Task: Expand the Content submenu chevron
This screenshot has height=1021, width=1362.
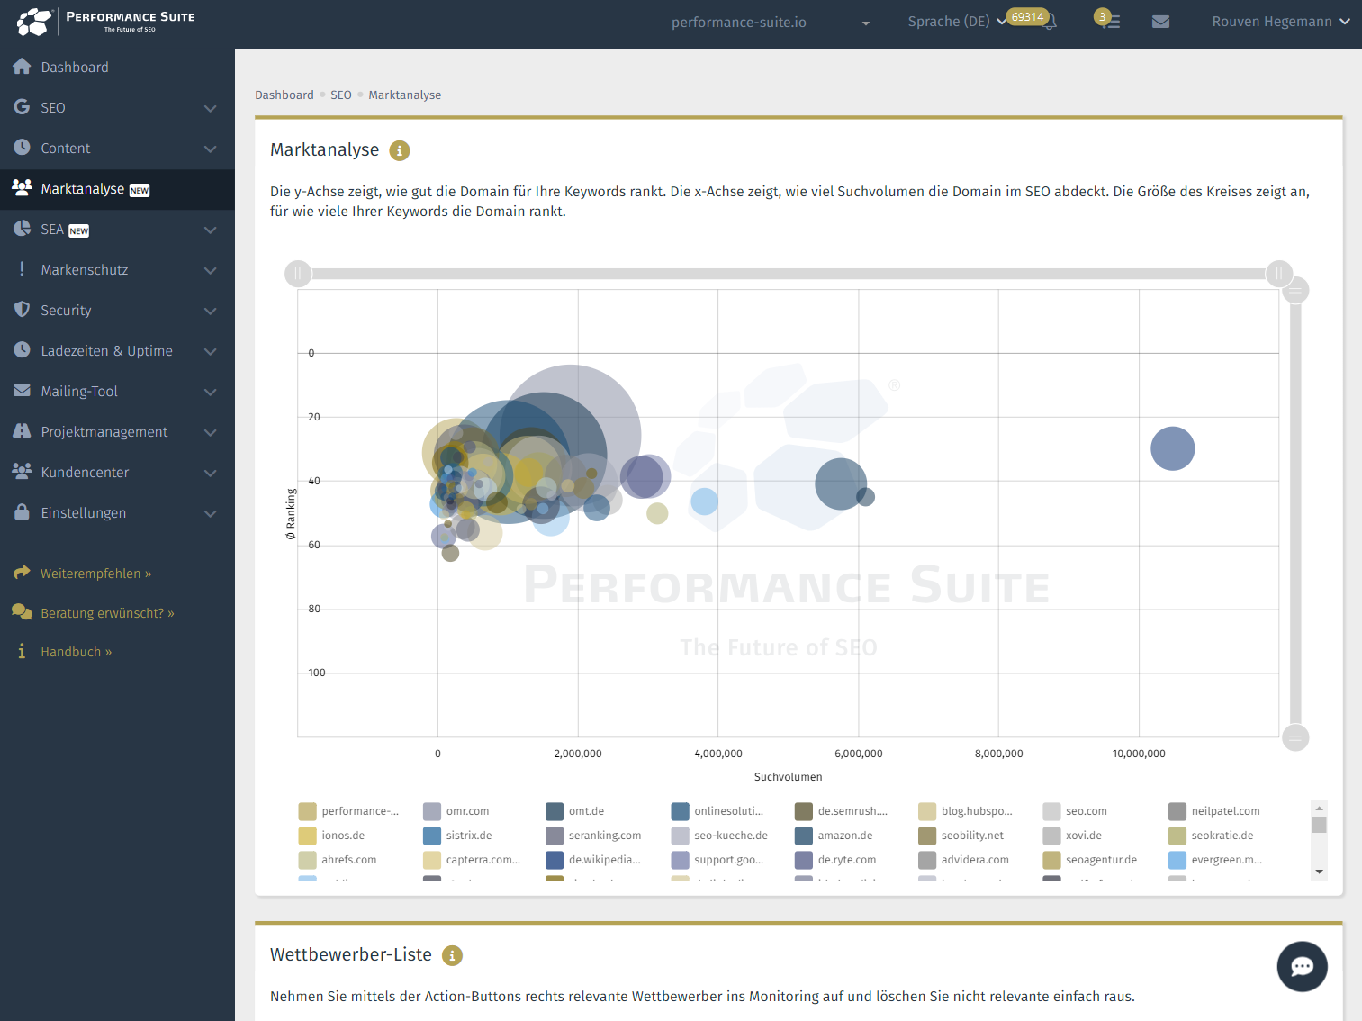Action: click(x=210, y=149)
